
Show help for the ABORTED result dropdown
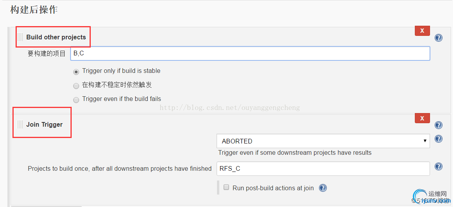[x=439, y=139]
